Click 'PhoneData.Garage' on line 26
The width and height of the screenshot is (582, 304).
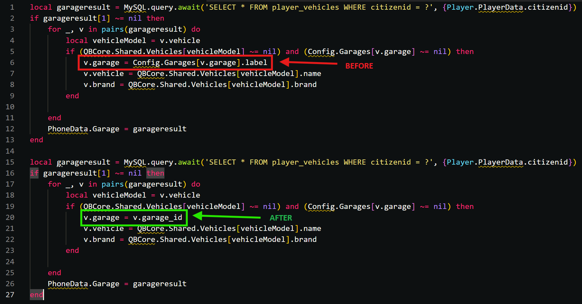[x=84, y=284]
